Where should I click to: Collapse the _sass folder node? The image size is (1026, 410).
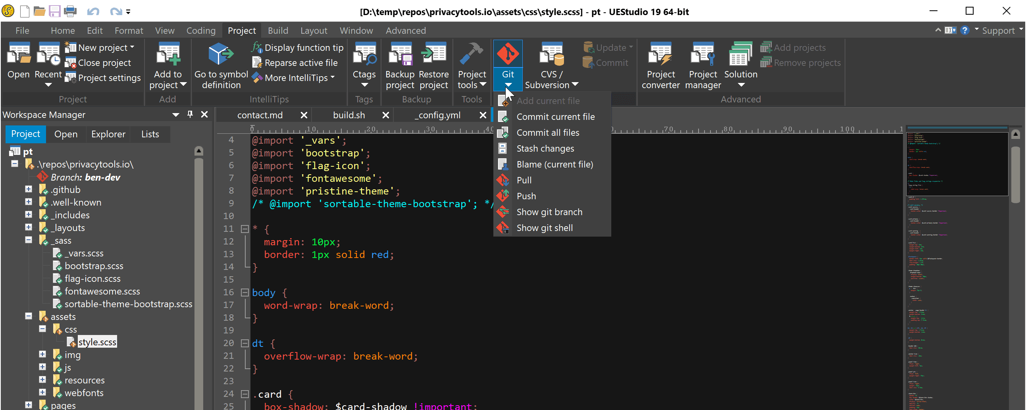click(x=28, y=240)
